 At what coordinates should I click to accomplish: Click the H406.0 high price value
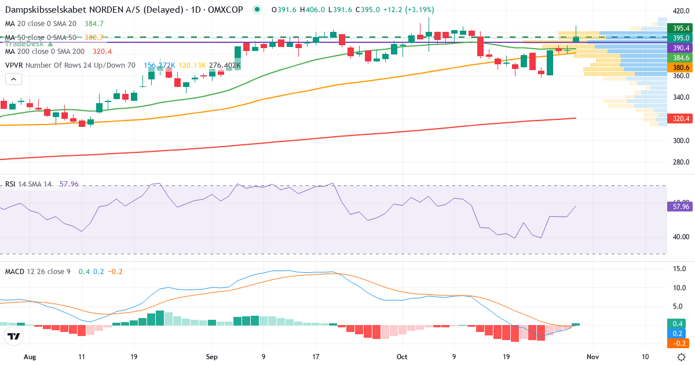coord(312,10)
